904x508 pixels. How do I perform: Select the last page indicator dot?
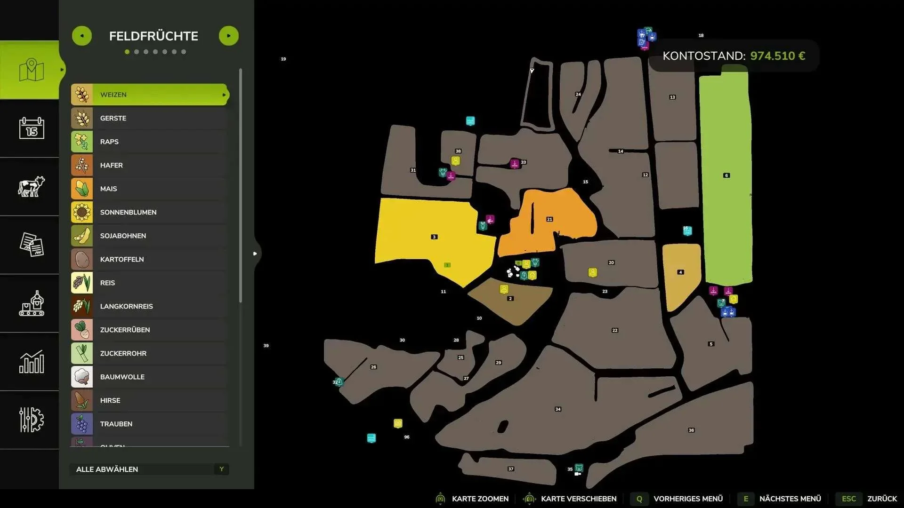[184, 52]
